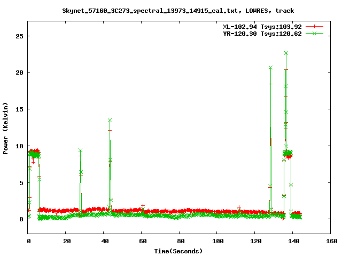Click y-axis tick label 5

21,183
